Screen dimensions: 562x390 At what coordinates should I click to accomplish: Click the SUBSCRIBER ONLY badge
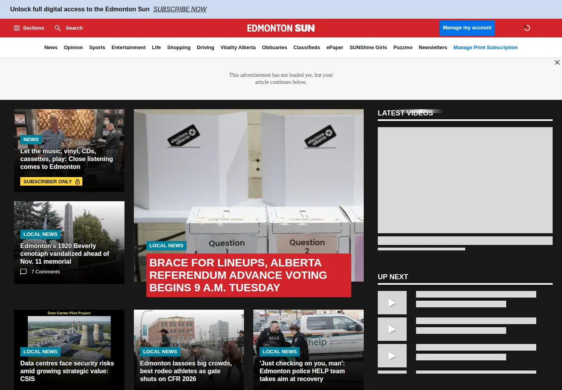pos(51,182)
